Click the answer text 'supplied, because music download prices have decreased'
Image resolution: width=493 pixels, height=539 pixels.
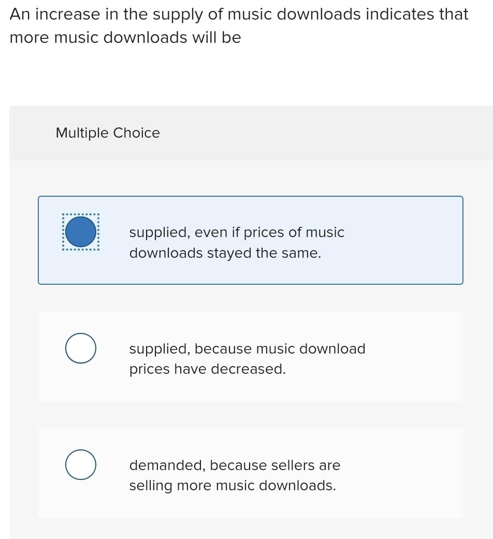(x=248, y=359)
